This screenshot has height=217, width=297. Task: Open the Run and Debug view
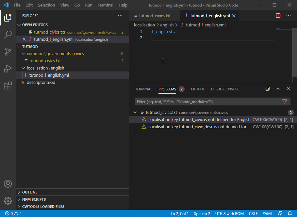[x=8, y=69]
